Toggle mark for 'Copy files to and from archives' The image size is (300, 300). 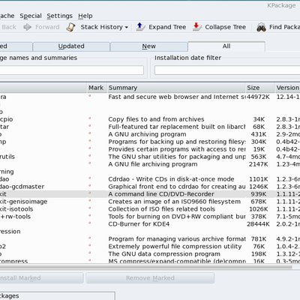pyautogui.click(x=89, y=118)
